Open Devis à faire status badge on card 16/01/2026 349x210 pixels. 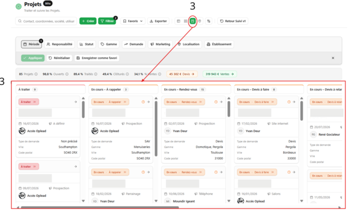click(x=257, y=172)
